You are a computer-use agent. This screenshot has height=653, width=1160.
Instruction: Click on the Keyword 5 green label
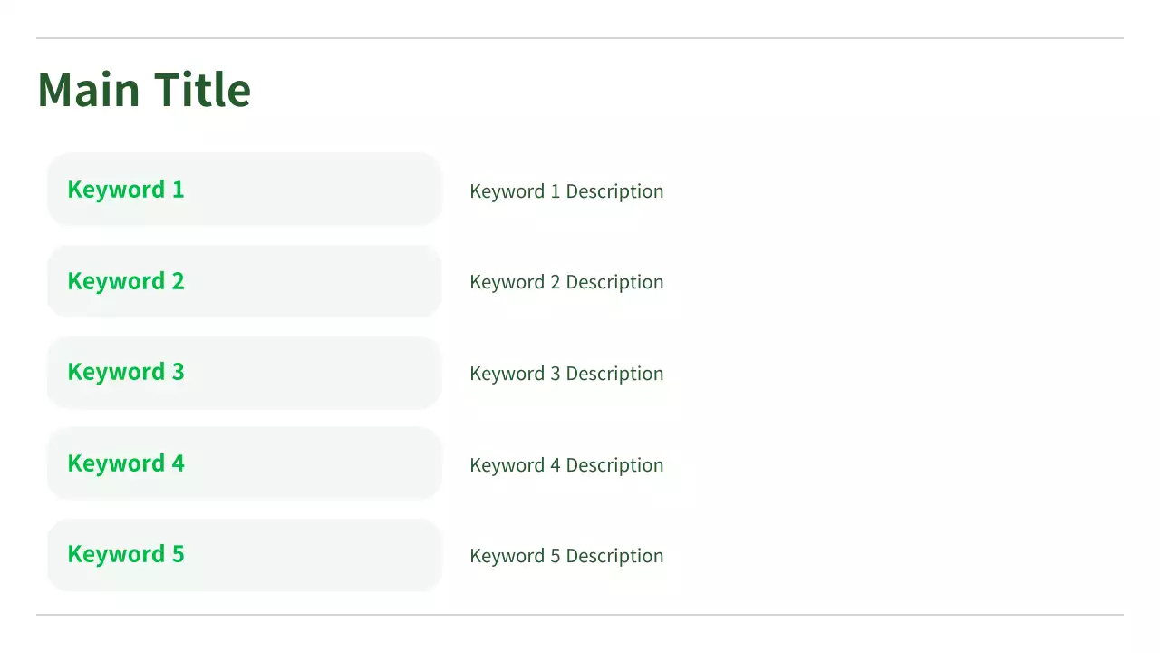pos(126,554)
